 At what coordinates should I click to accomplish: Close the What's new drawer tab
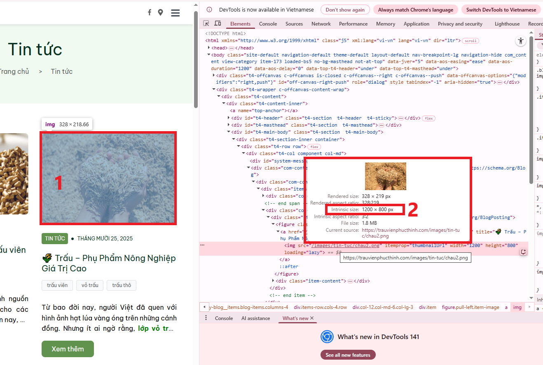coord(312,318)
